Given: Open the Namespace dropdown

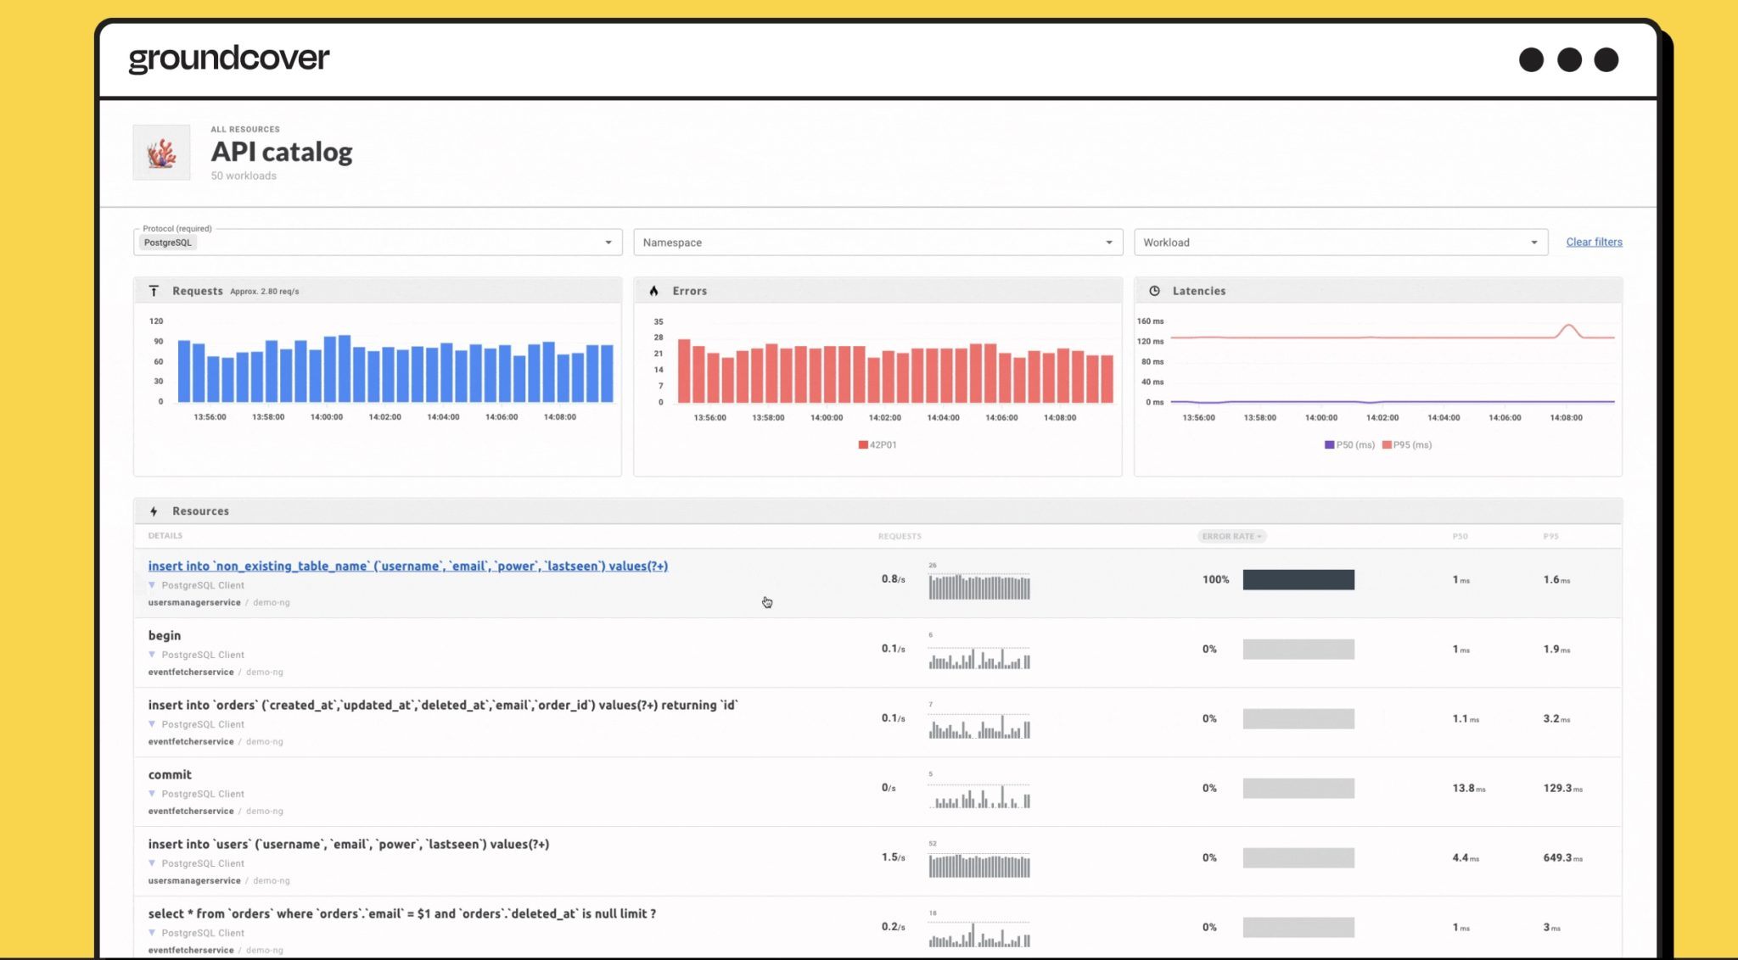Looking at the screenshot, I should tap(877, 243).
